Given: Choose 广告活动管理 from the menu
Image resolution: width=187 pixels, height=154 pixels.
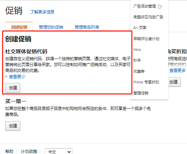Looking at the screenshot, I should point(144,6).
